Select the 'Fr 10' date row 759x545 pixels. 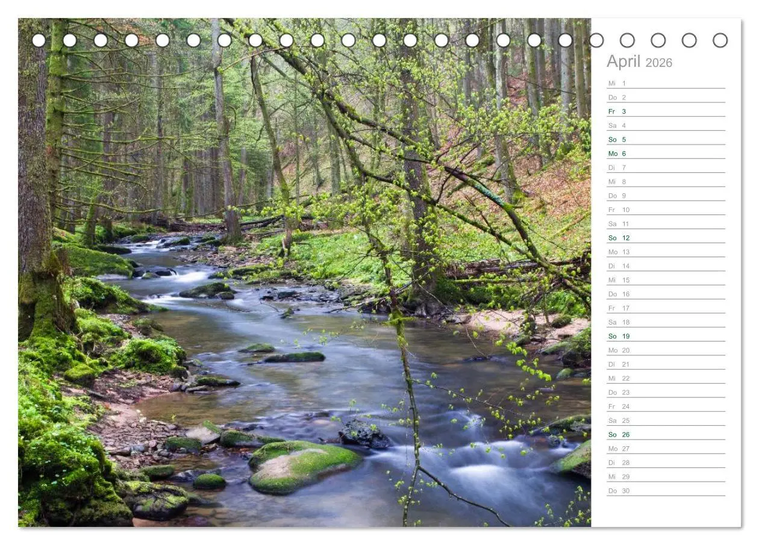click(666, 209)
